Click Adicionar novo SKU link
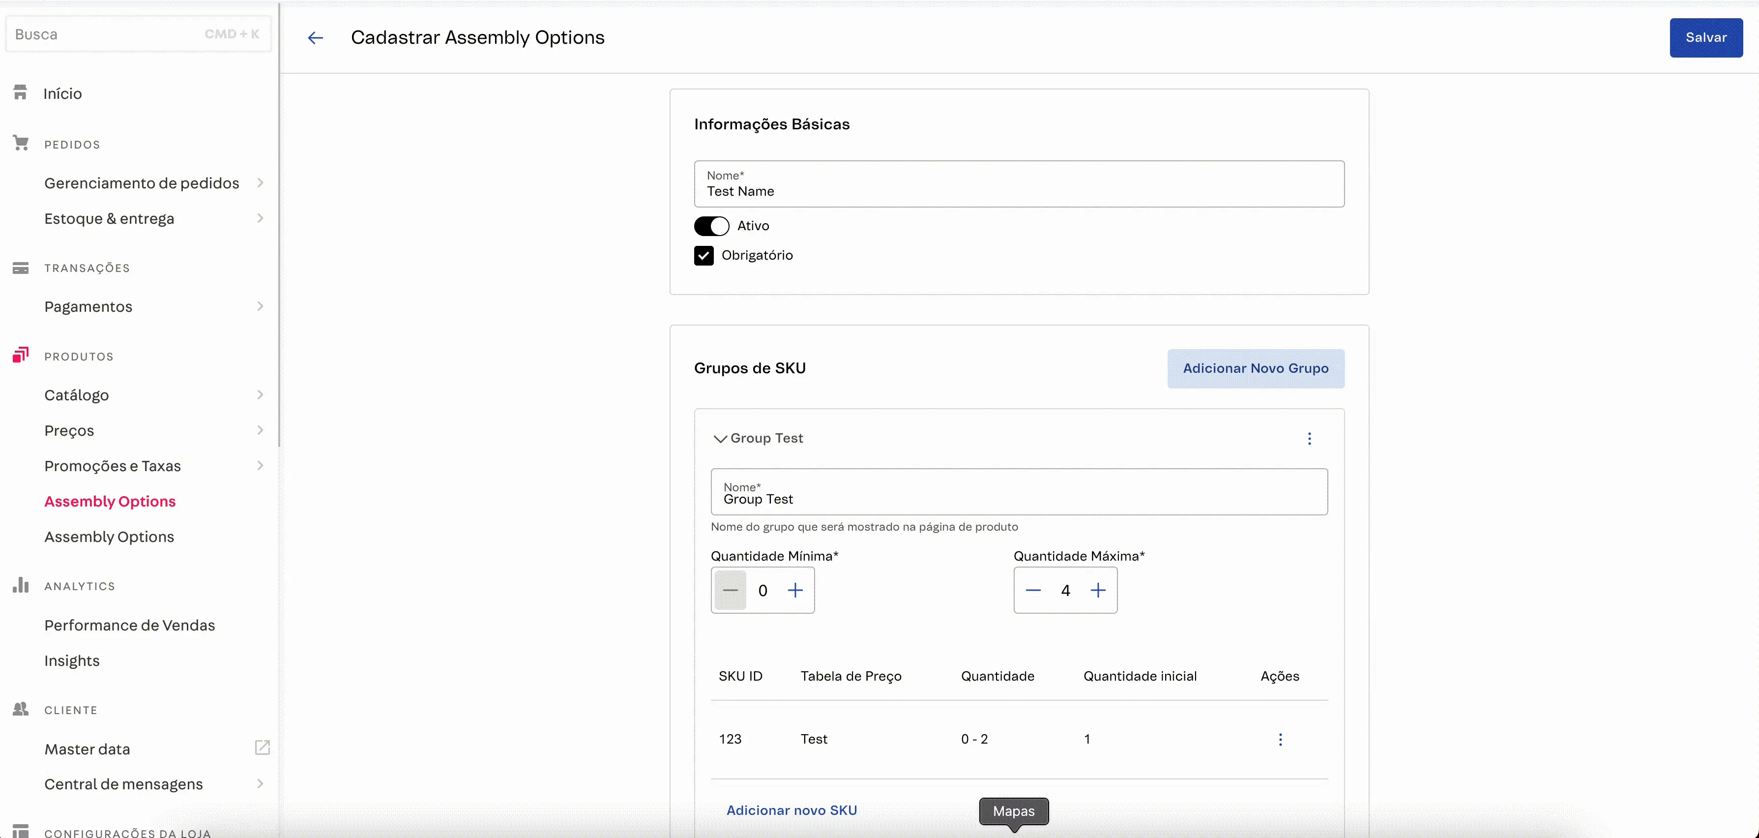 pos(792,810)
